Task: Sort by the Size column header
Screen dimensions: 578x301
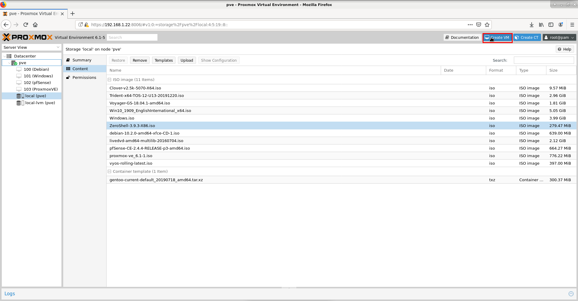Action: tap(561, 70)
